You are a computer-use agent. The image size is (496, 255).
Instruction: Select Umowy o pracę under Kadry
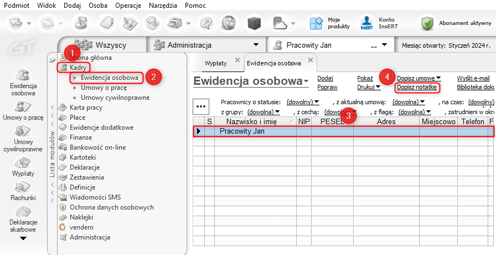tap(104, 88)
